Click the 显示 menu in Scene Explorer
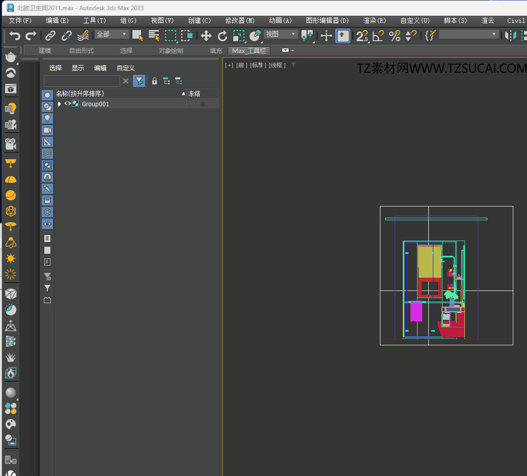Viewport: 527px width, 476px height. point(78,68)
